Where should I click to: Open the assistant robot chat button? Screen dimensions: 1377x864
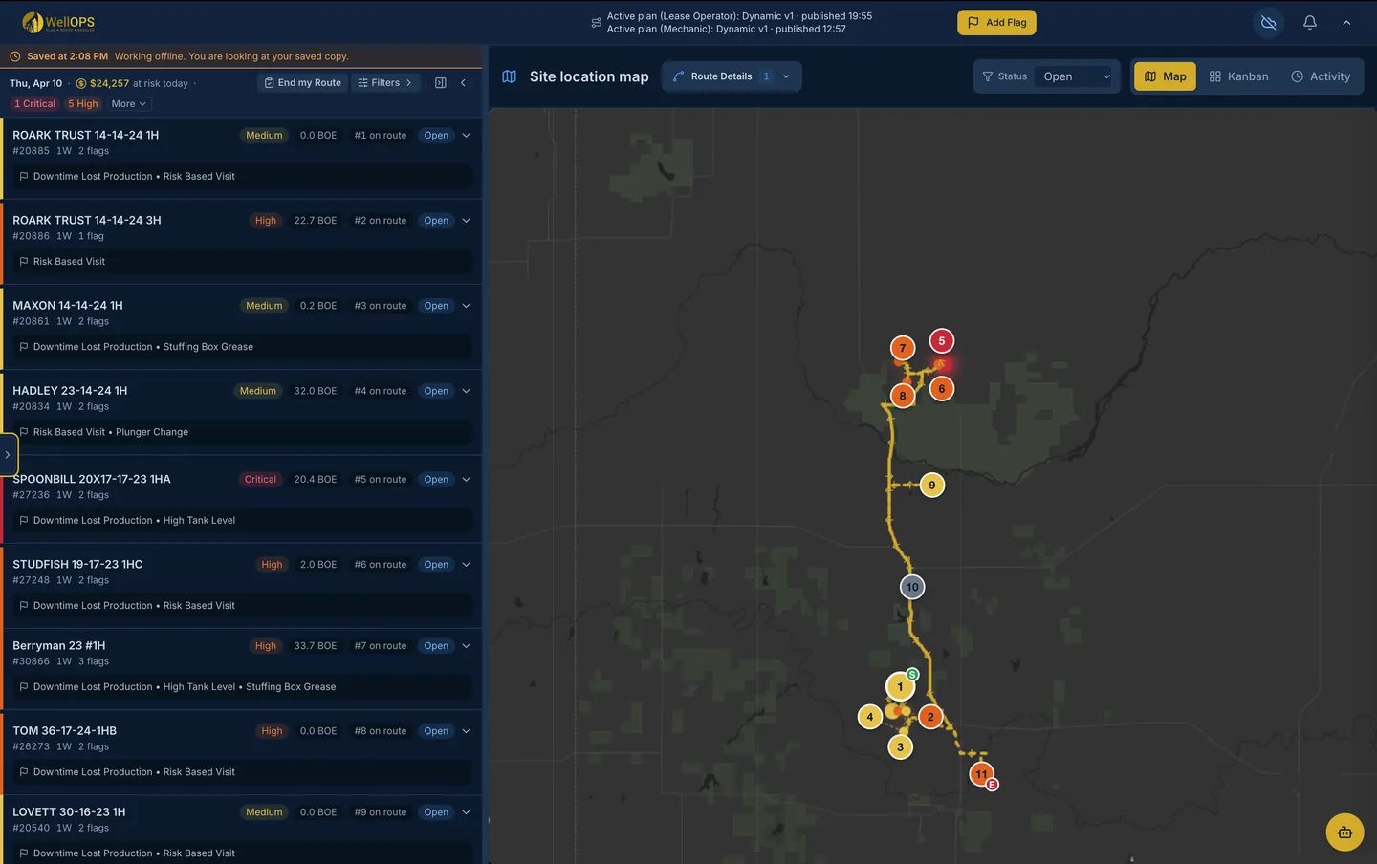pyautogui.click(x=1344, y=832)
